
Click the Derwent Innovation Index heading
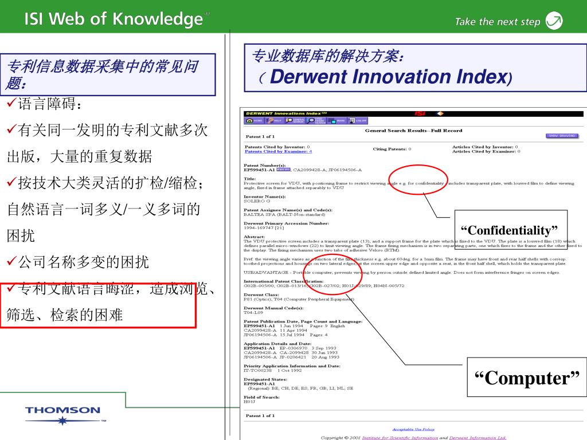click(388, 77)
